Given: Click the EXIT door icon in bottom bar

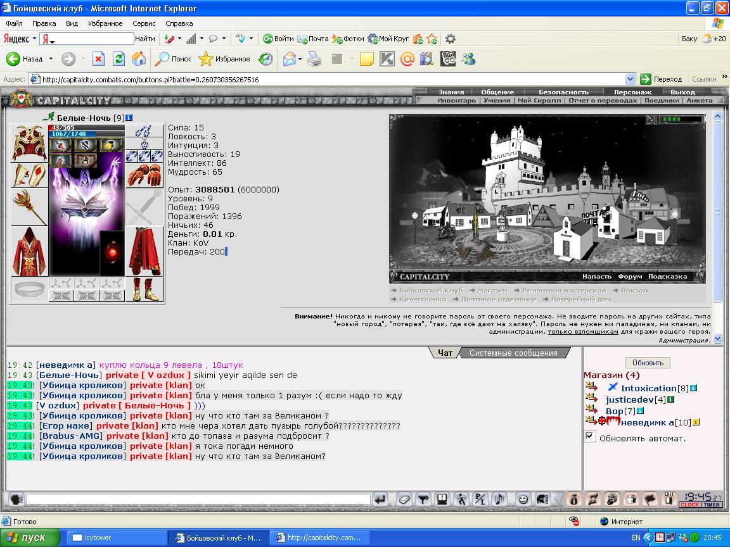Looking at the screenshot, I should (669, 499).
